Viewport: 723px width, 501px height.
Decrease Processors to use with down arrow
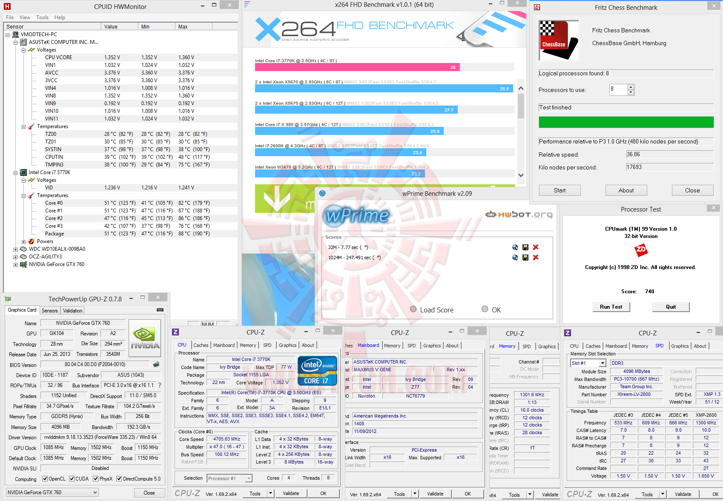(x=631, y=92)
